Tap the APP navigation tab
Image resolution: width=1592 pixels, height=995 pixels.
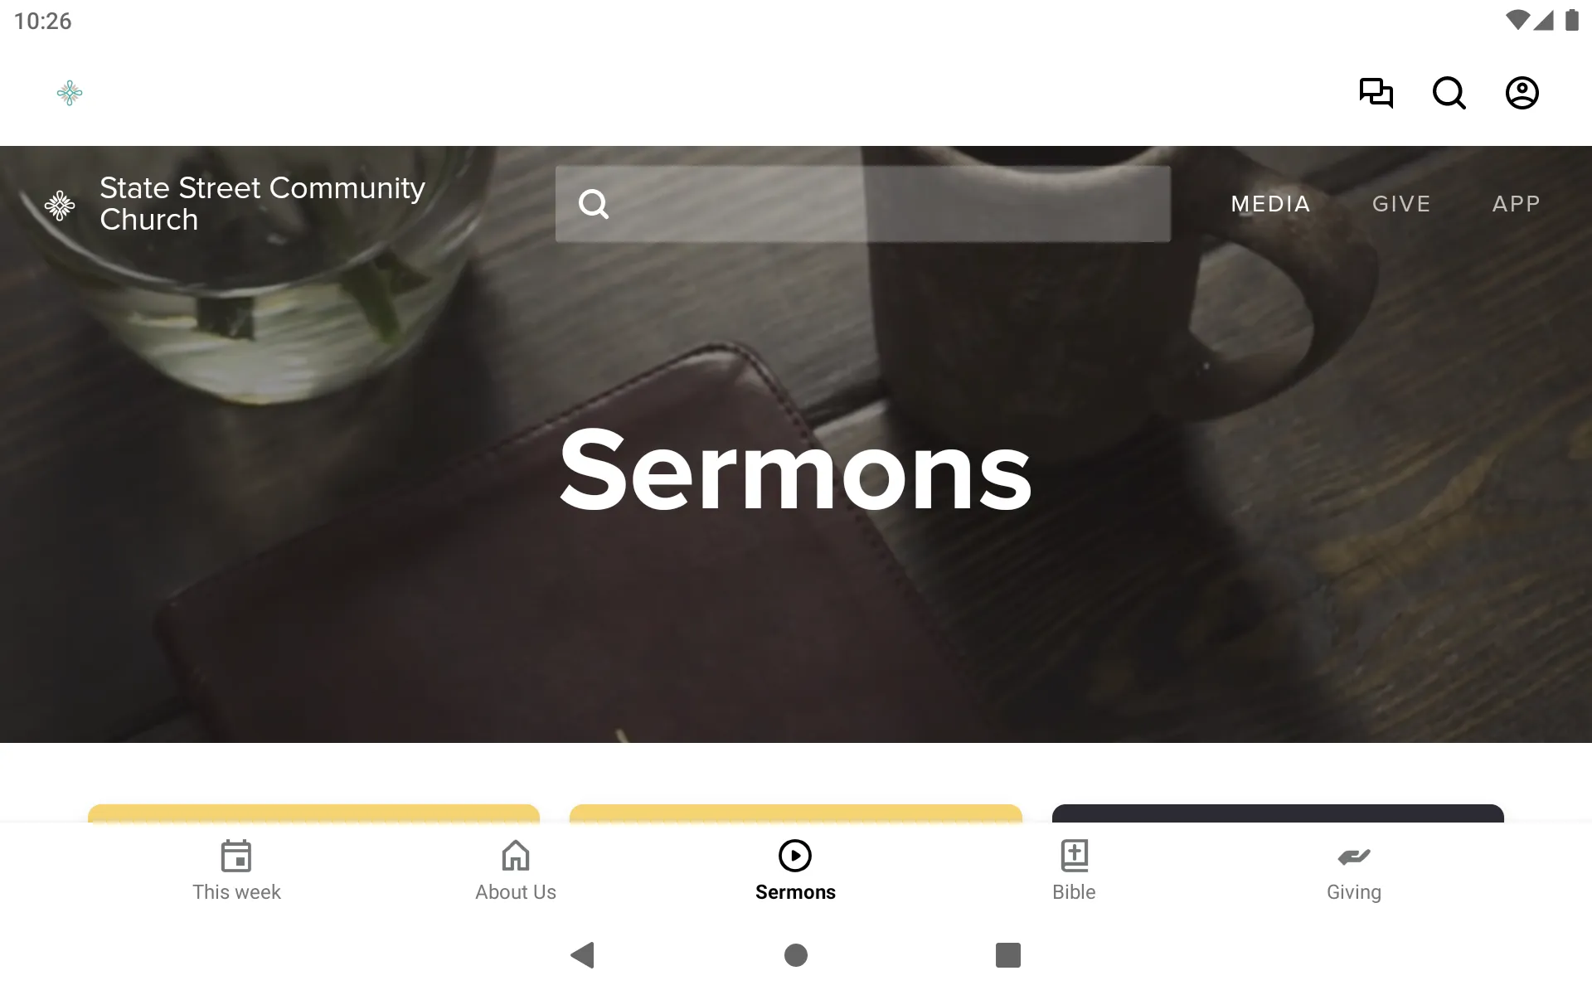(x=1517, y=203)
